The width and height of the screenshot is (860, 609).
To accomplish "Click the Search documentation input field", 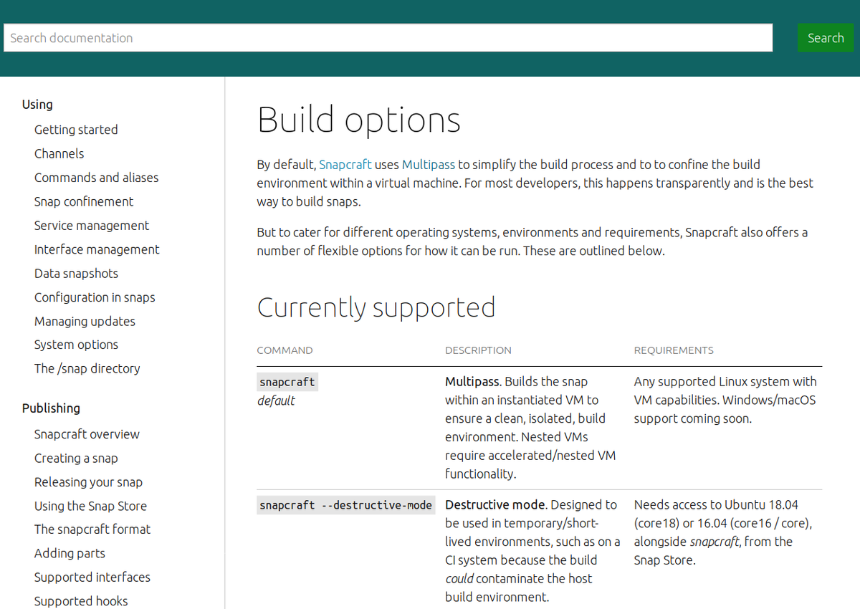I will [x=388, y=38].
